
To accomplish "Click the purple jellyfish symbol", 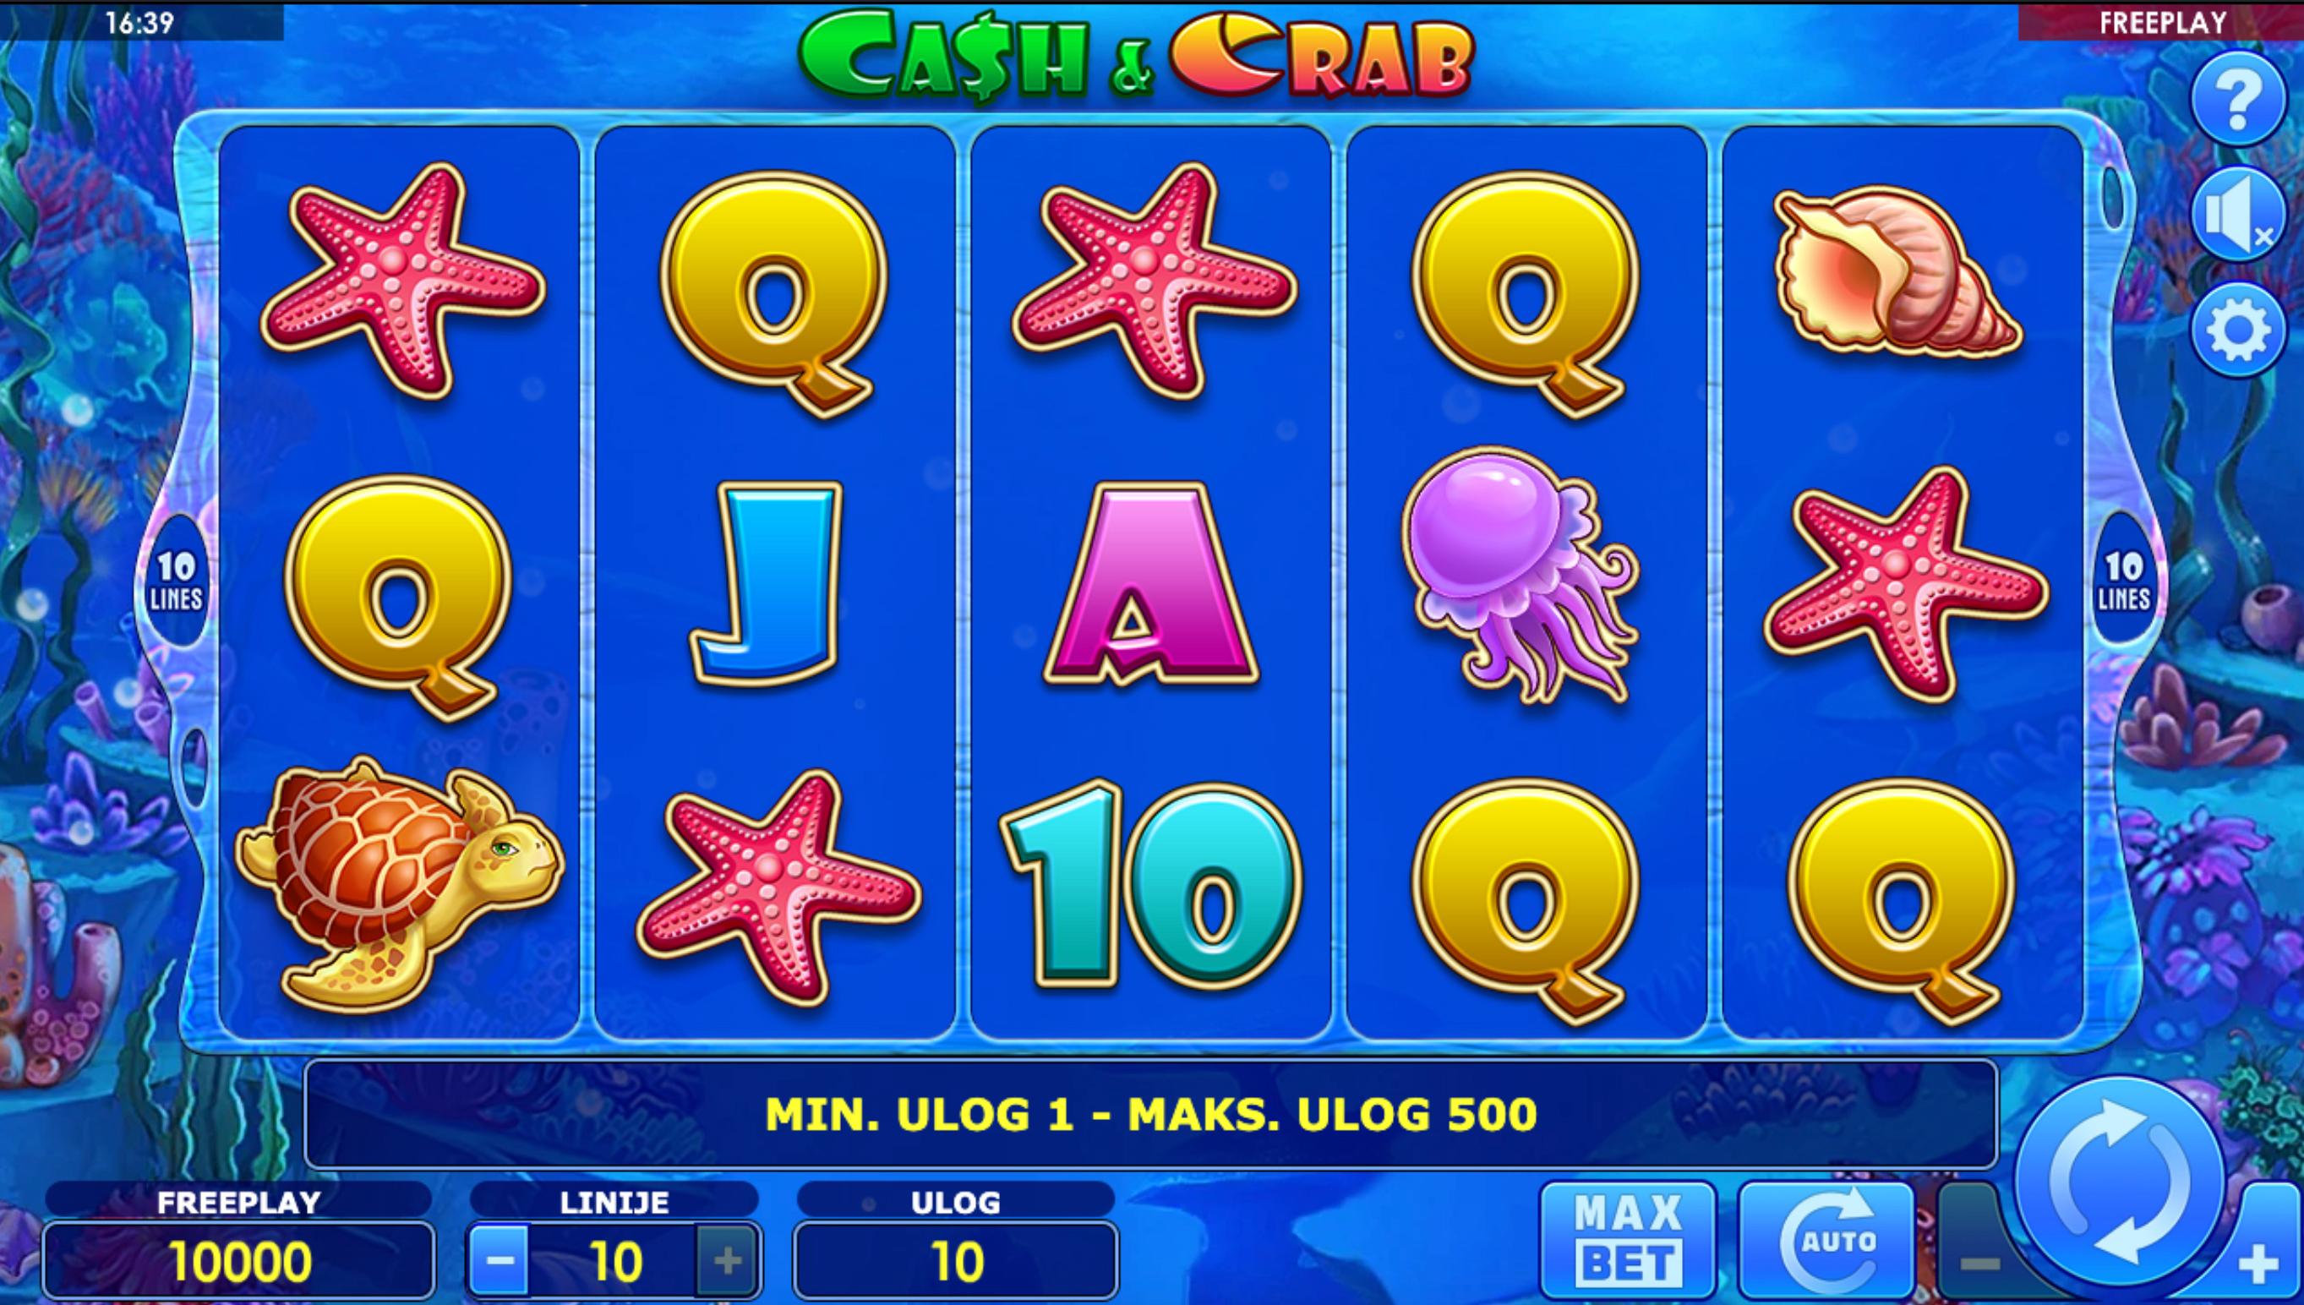I will coord(1521,575).
